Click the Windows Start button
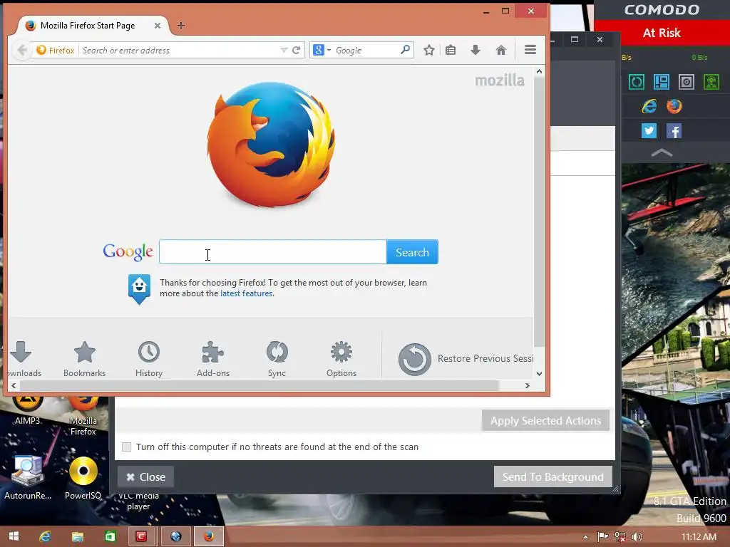 pyautogui.click(x=14, y=536)
